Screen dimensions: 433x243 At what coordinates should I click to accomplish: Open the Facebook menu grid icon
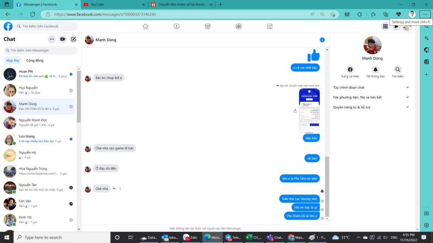click(x=385, y=26)
